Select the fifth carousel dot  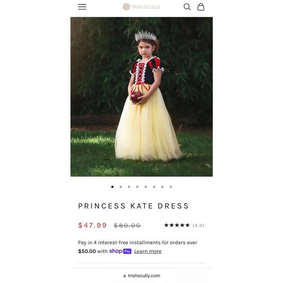tap(146, 187)
